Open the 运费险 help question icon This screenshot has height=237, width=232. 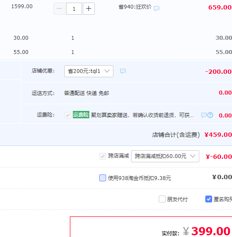click(x=210, y=115)
